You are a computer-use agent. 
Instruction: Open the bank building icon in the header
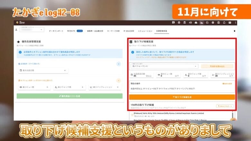(x=185, y=23)
